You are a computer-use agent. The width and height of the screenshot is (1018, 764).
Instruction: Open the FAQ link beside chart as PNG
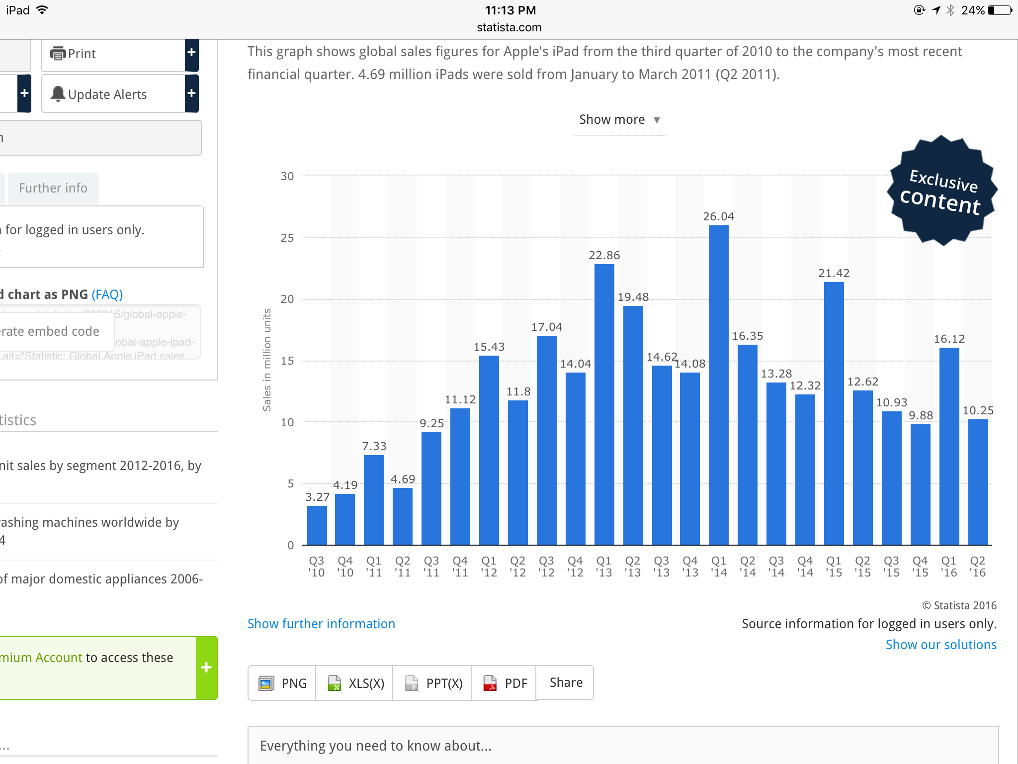pos(107,294)
